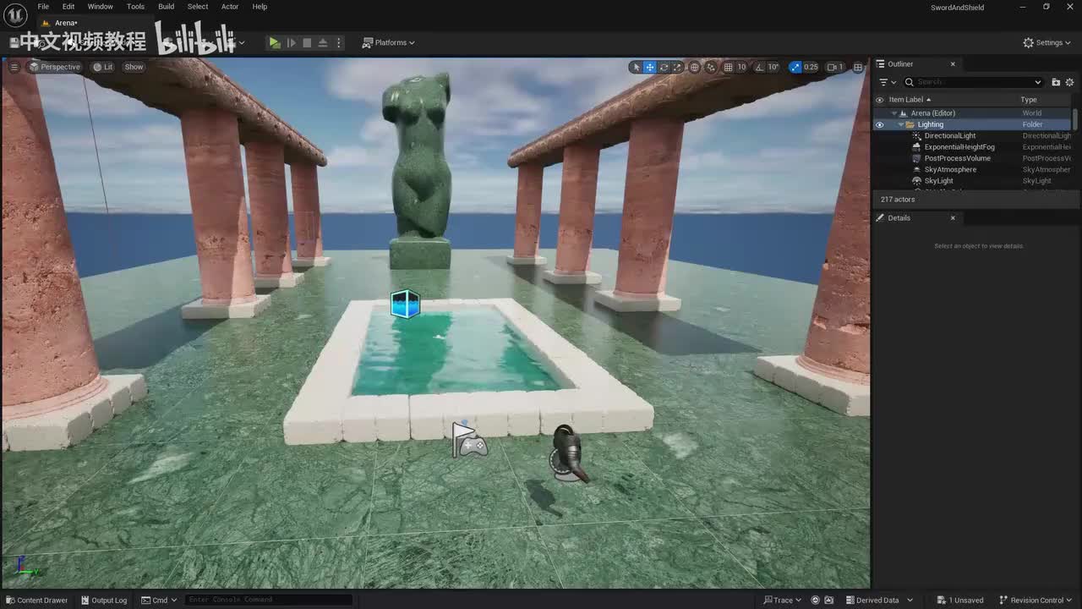Open the Perspective view mode dropdown

click(x=54, y=67)
